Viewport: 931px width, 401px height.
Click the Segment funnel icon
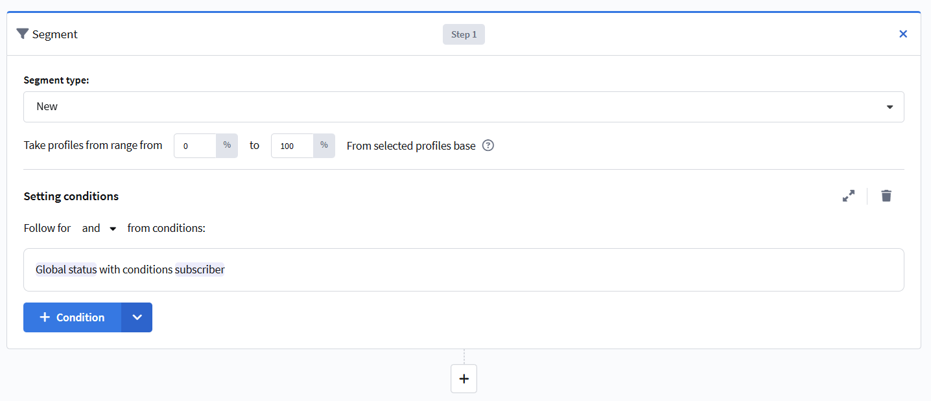(23, 34)
